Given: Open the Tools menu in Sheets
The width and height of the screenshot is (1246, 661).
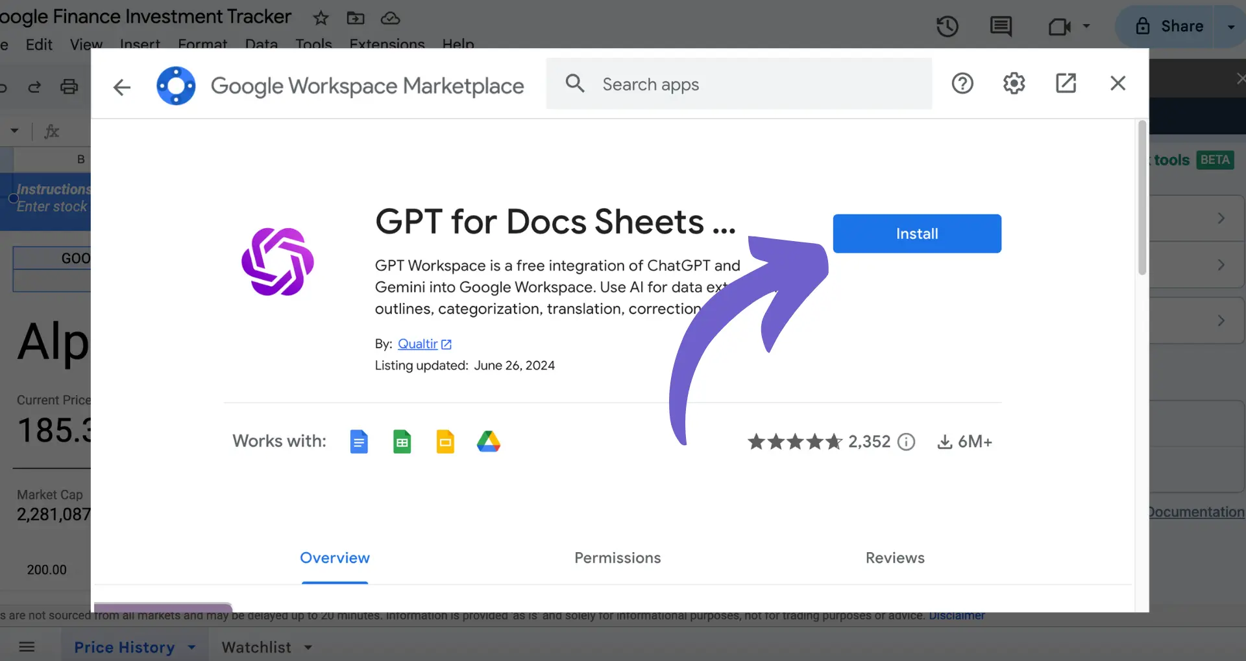Looking at the screenshot, I should 313,44.
